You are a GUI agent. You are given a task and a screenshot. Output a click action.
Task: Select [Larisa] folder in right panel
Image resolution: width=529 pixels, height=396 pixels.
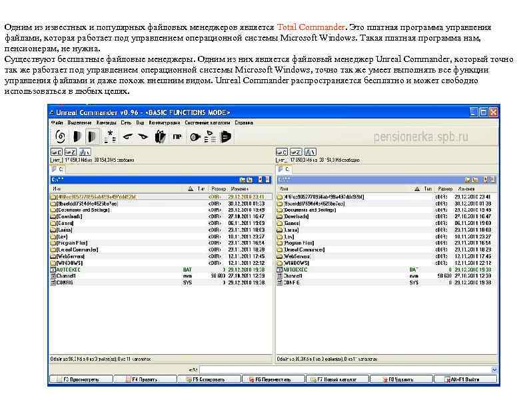[x=386, y=230]
